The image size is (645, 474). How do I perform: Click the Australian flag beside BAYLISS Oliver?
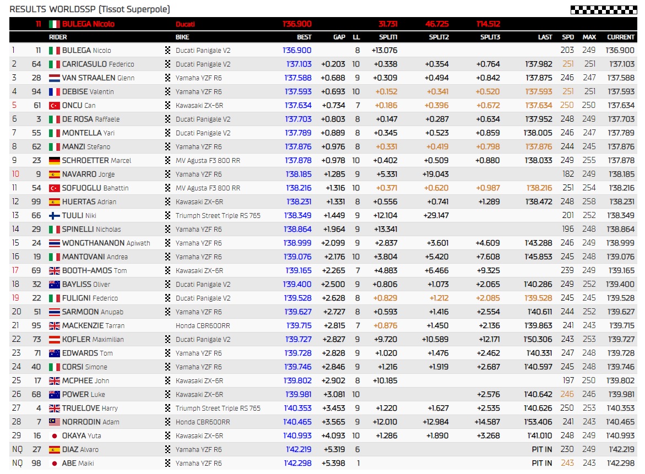[x=55, y=285]
